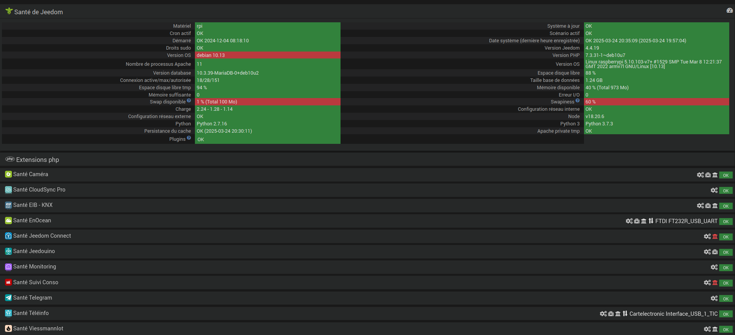Click Cartelectronic Interface_USB_1_TIC port label
The image size is (735, 335).
pos(673,314)
